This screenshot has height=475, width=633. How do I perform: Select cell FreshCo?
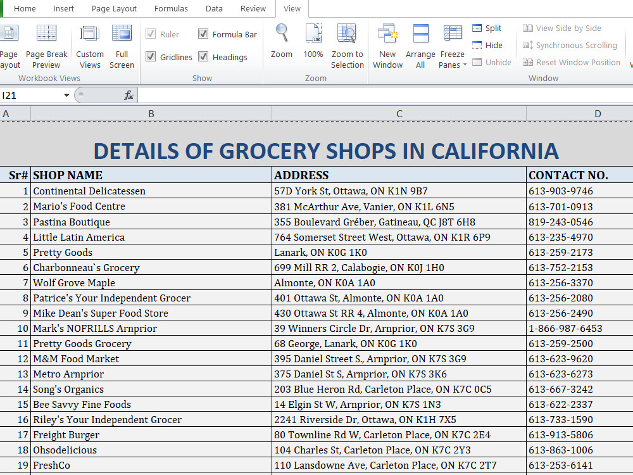coord(151,465)
